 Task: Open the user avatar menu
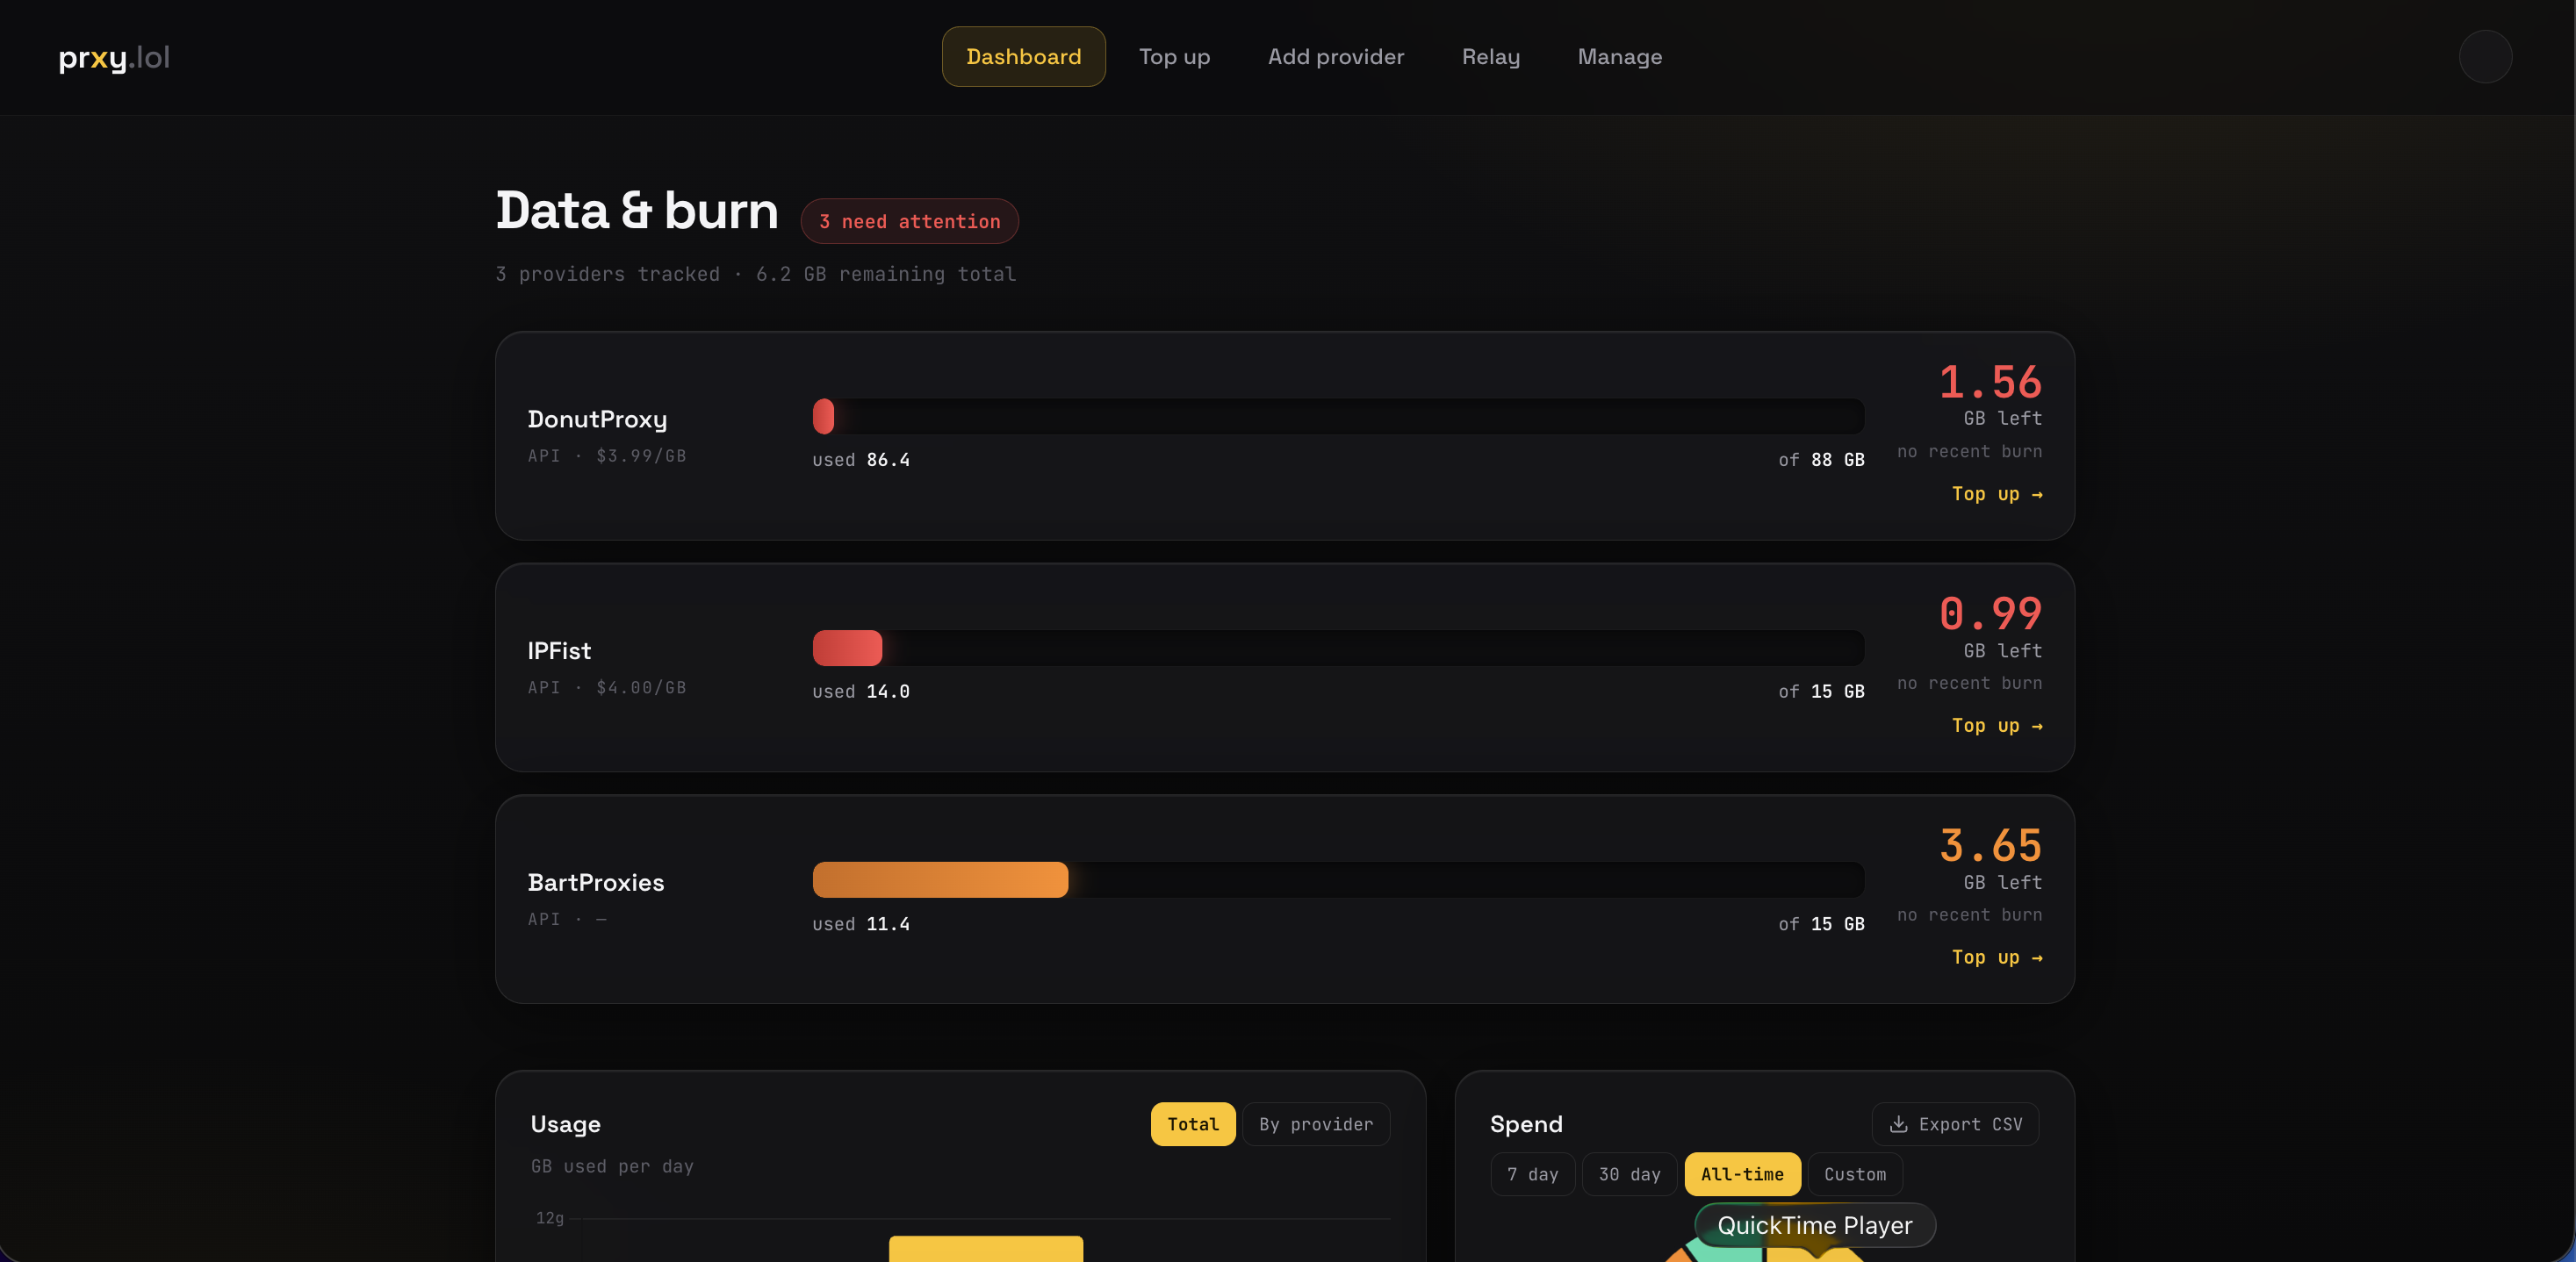point(2485,56)
